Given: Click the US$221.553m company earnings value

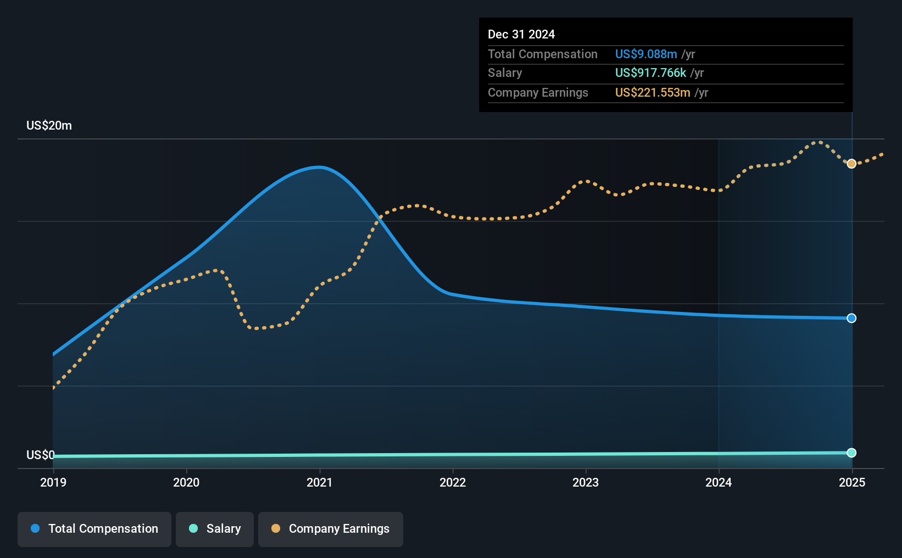Looking at the screenshot, I should click(x=653, y=92).
